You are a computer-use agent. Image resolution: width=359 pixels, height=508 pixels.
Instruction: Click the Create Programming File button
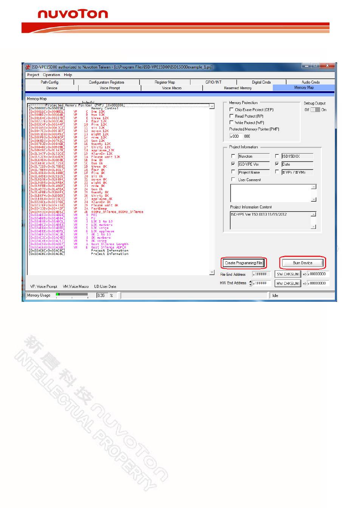click(x=244, y=263)
